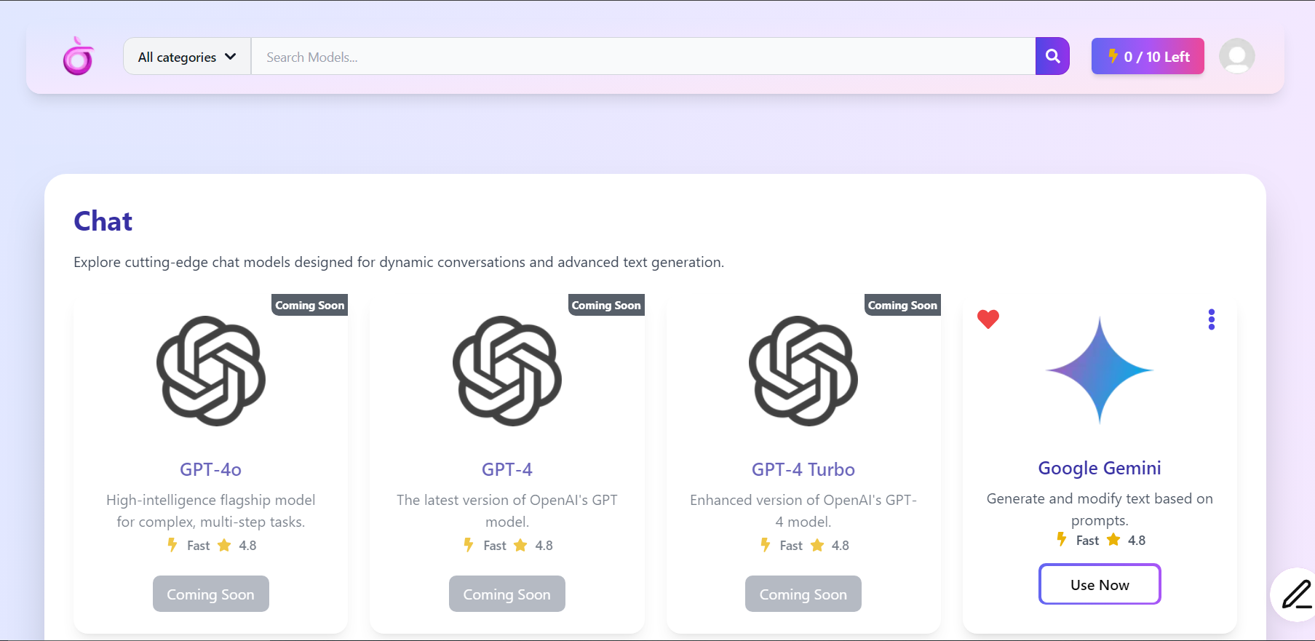The height and width of the screenshot is (641, 1315).
Task: Open the three-dot menu on Google Gemini card
Action: click(x=1211, y=319)
